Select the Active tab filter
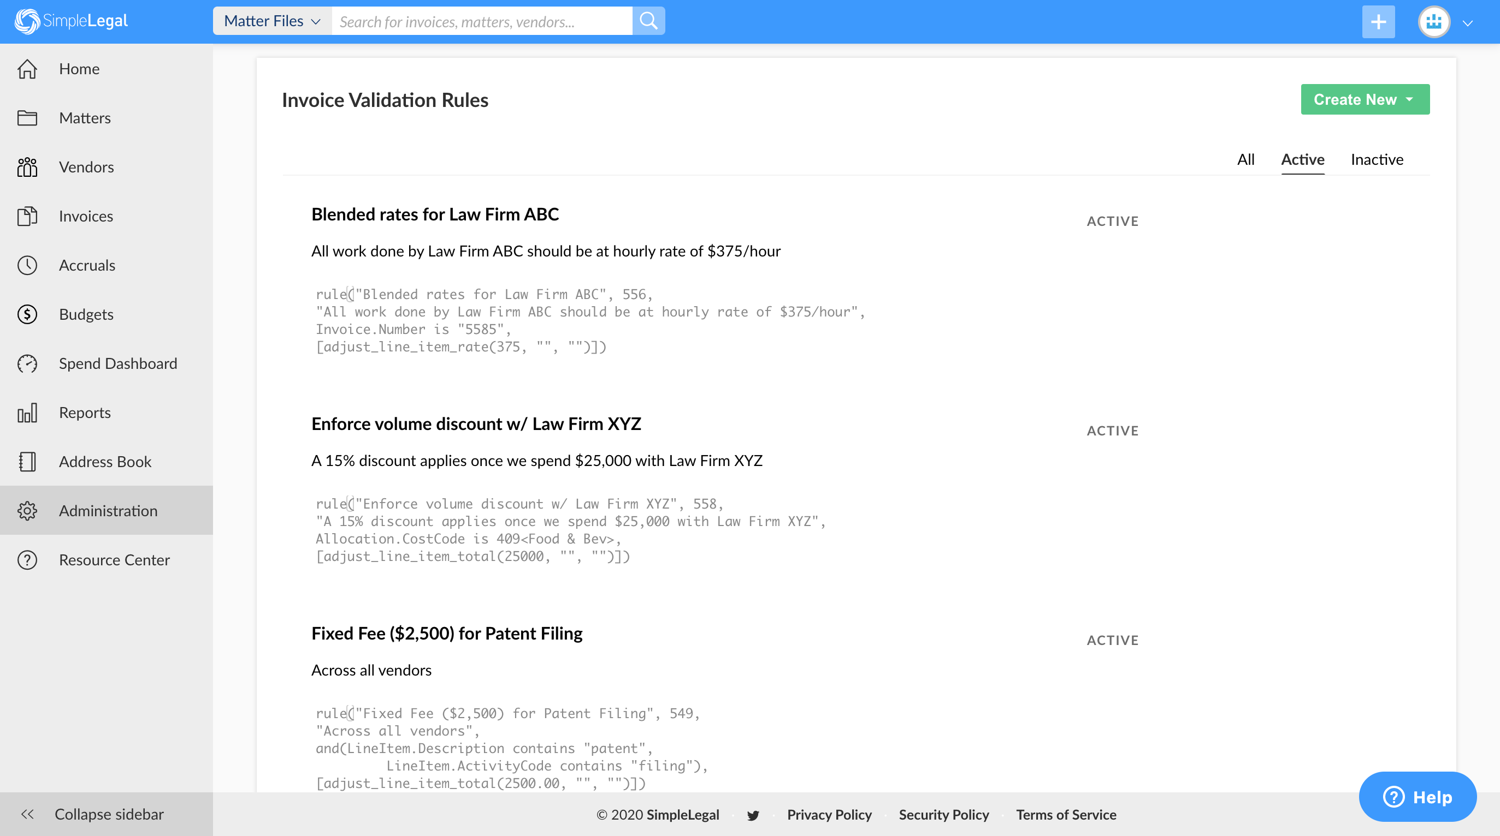The height and width of the screenshot is (836, 1500). (x=1302, y=159)
